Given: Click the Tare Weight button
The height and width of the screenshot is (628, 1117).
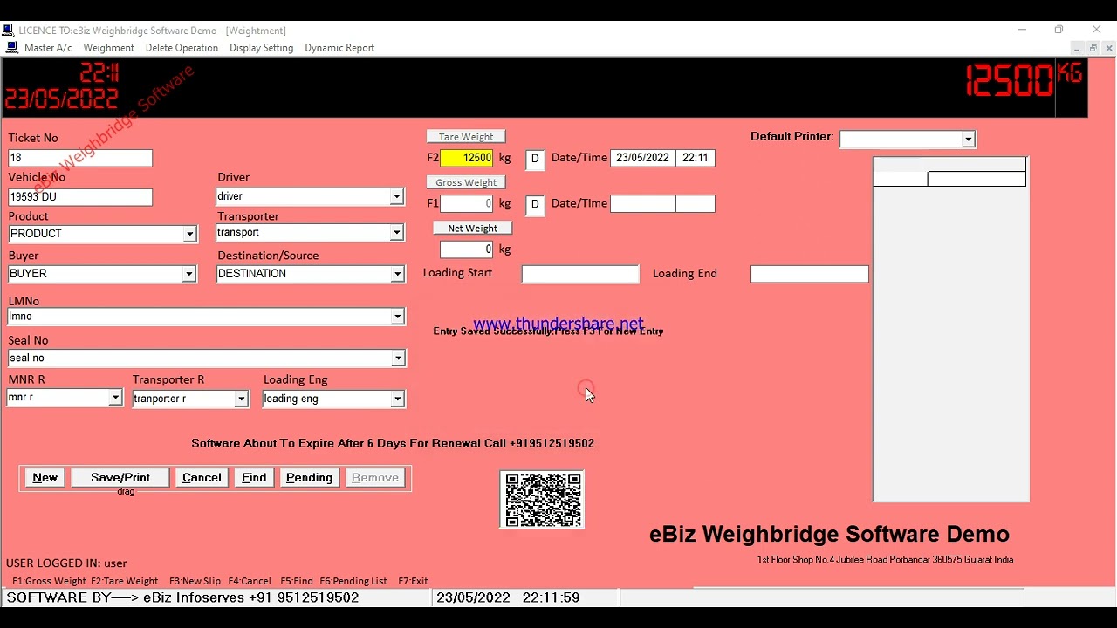Looking at the screenshot, I should coord(466,137).
